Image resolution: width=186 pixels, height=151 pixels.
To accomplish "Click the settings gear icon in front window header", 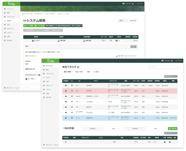I will click(170, 61).
